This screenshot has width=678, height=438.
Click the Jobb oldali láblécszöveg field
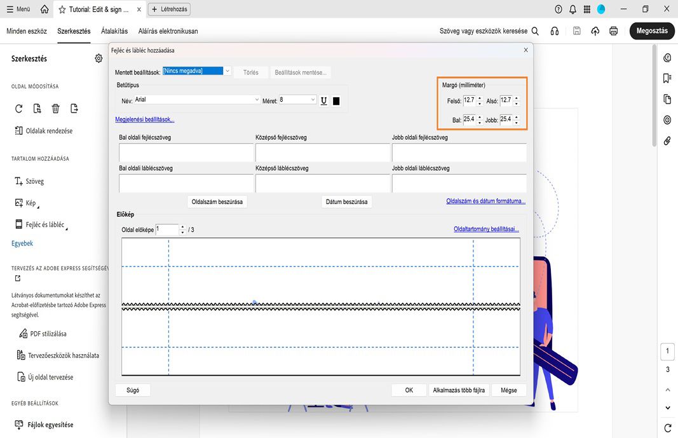point(459,183)
